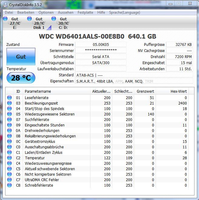Click the Übertragungsmodus field SATA/300

pyautogui.click(x=101, y=63)
